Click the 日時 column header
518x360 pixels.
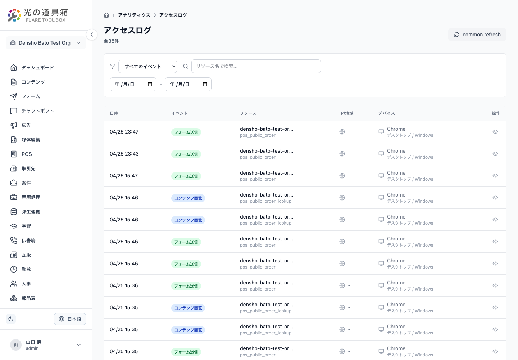(114, 113)
